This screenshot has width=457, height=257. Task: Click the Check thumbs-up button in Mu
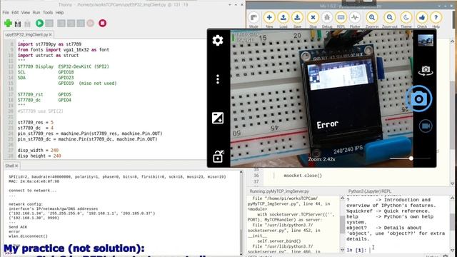pyautogui.click(x=422, y=20)
